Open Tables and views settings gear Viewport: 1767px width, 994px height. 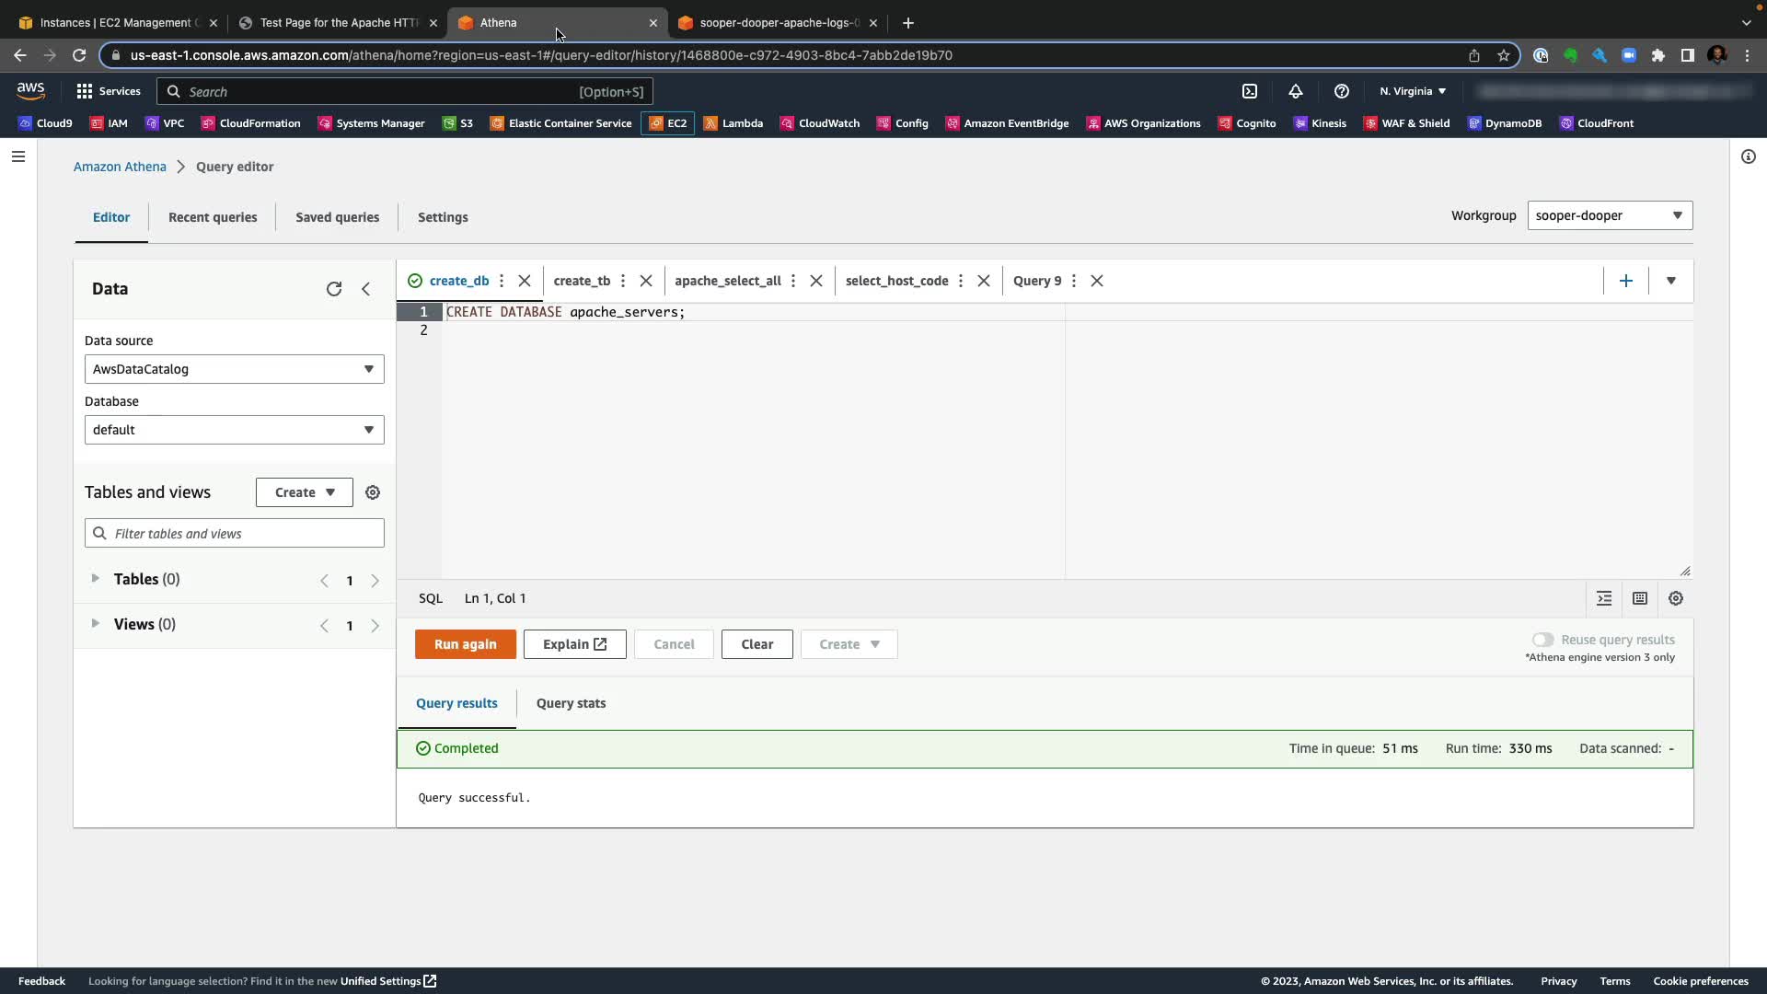click(x=373, y=492)
